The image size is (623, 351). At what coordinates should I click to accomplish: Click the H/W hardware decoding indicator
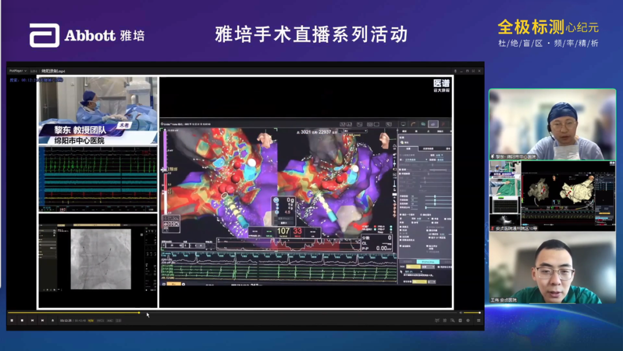tap(91, 320)
